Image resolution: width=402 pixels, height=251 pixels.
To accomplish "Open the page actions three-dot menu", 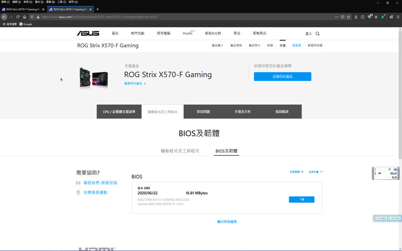I will tap(336, 17).
